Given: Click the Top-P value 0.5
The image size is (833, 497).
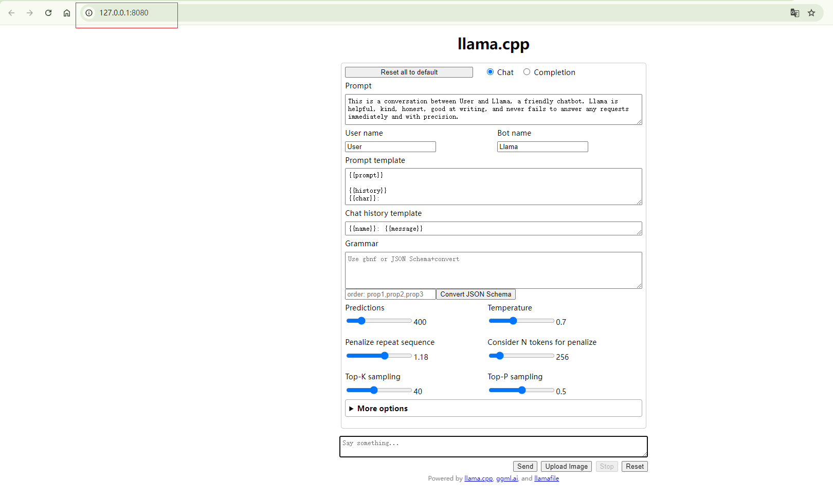Looking at the screenshot, I should click(x=561, y=392).
